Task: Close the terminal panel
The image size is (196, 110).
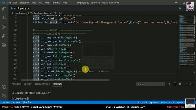Action: 191,84
